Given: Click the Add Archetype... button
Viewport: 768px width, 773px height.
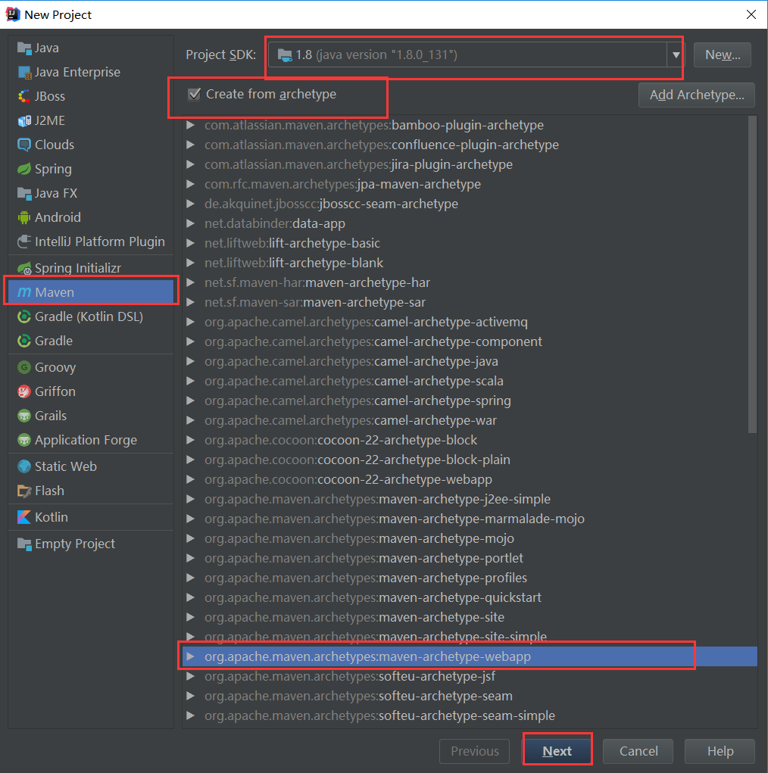Looking at the screenshot, I should click(697, 95).
